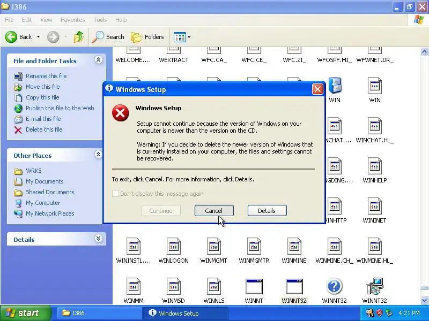Open My Computer in Other Places
Image resolution: width=429 pixels, height=321 pixels.
(37, 203)
